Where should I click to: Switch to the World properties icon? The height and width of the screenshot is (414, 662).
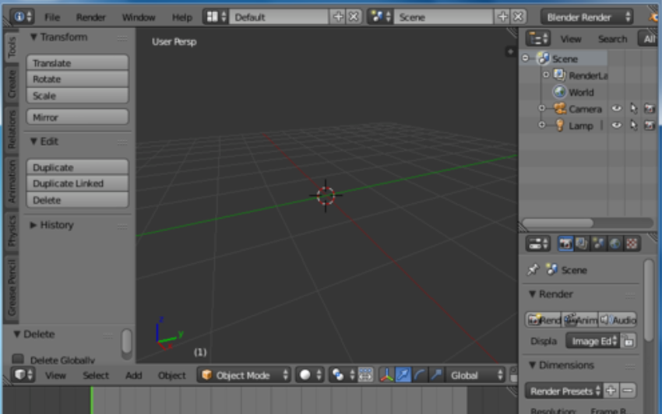[x=615, y=244]
